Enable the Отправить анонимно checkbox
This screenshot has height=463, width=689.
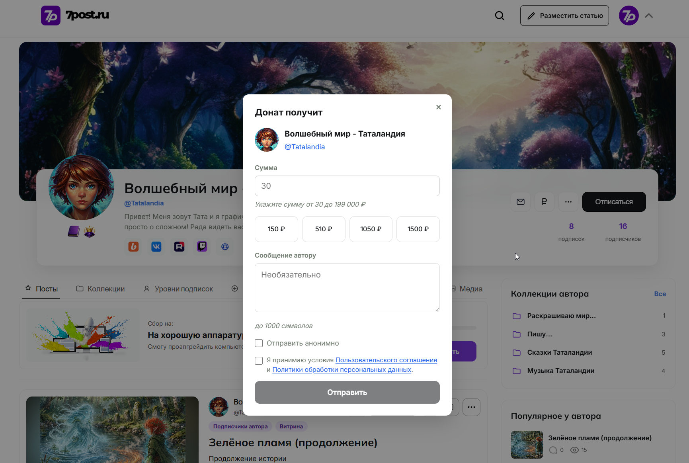point(259,343)
